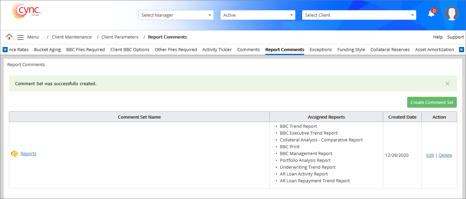The width and height of the screenshot is (466, 199).
Task: Click the comment bubble icon beside Reports
Action: pyautogui.click(x=15, y=154)
